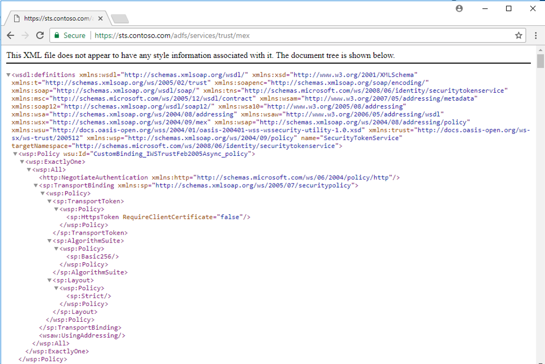Screen dimensions: 545x364
Task: Collapse the opening wsp:ExactlyOne node
Action: coord(22,162)
